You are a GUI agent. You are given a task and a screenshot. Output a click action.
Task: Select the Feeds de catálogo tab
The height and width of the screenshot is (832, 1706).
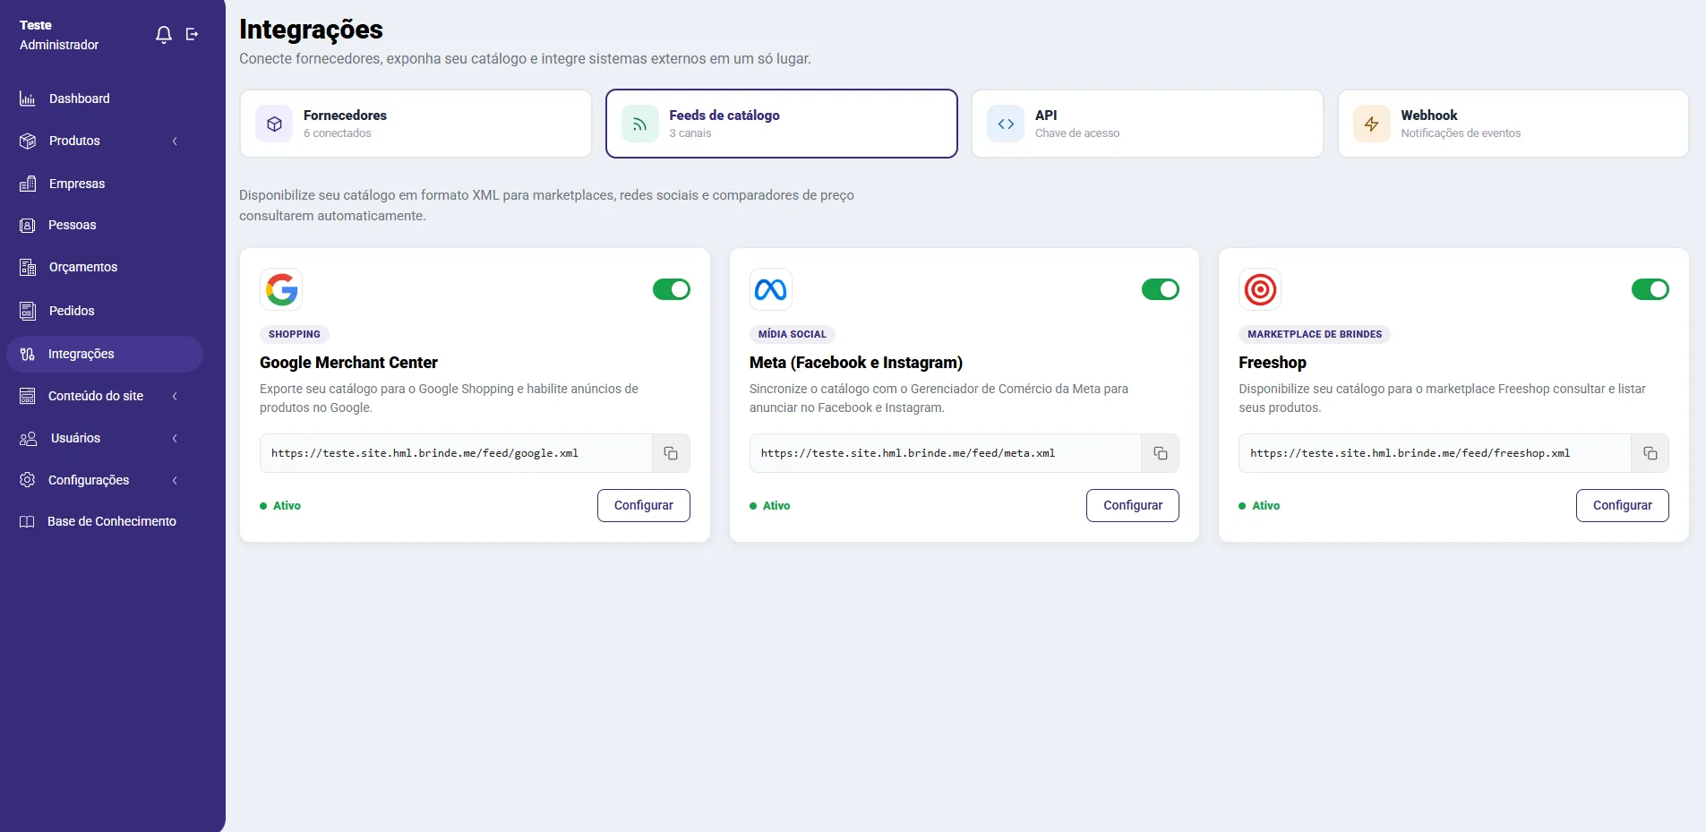point(782,124)
